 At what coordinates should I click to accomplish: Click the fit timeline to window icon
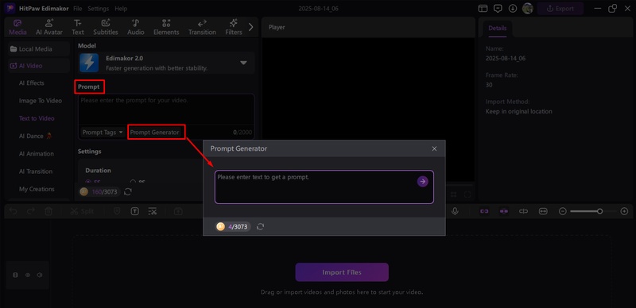[x=543, y=211]
